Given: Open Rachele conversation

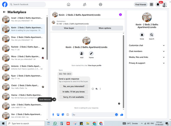Looking at the screenshot, I should (x=23, y=48).
